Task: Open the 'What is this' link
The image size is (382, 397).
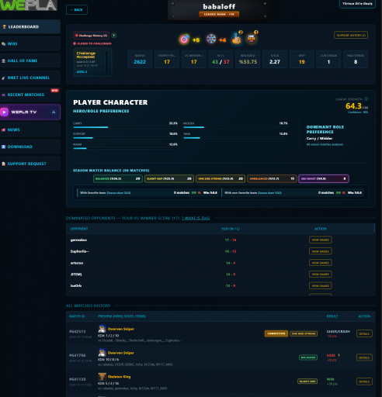Action: pyautogui.click(x=196, y=218)
